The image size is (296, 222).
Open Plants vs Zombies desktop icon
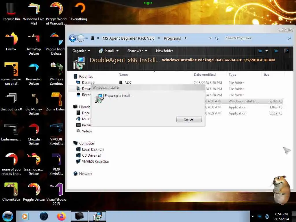56,74
